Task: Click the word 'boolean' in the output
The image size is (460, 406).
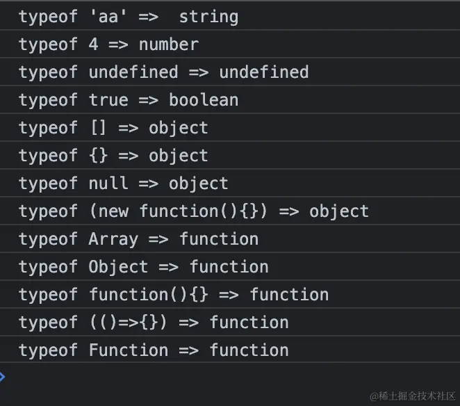Action: 204,100
